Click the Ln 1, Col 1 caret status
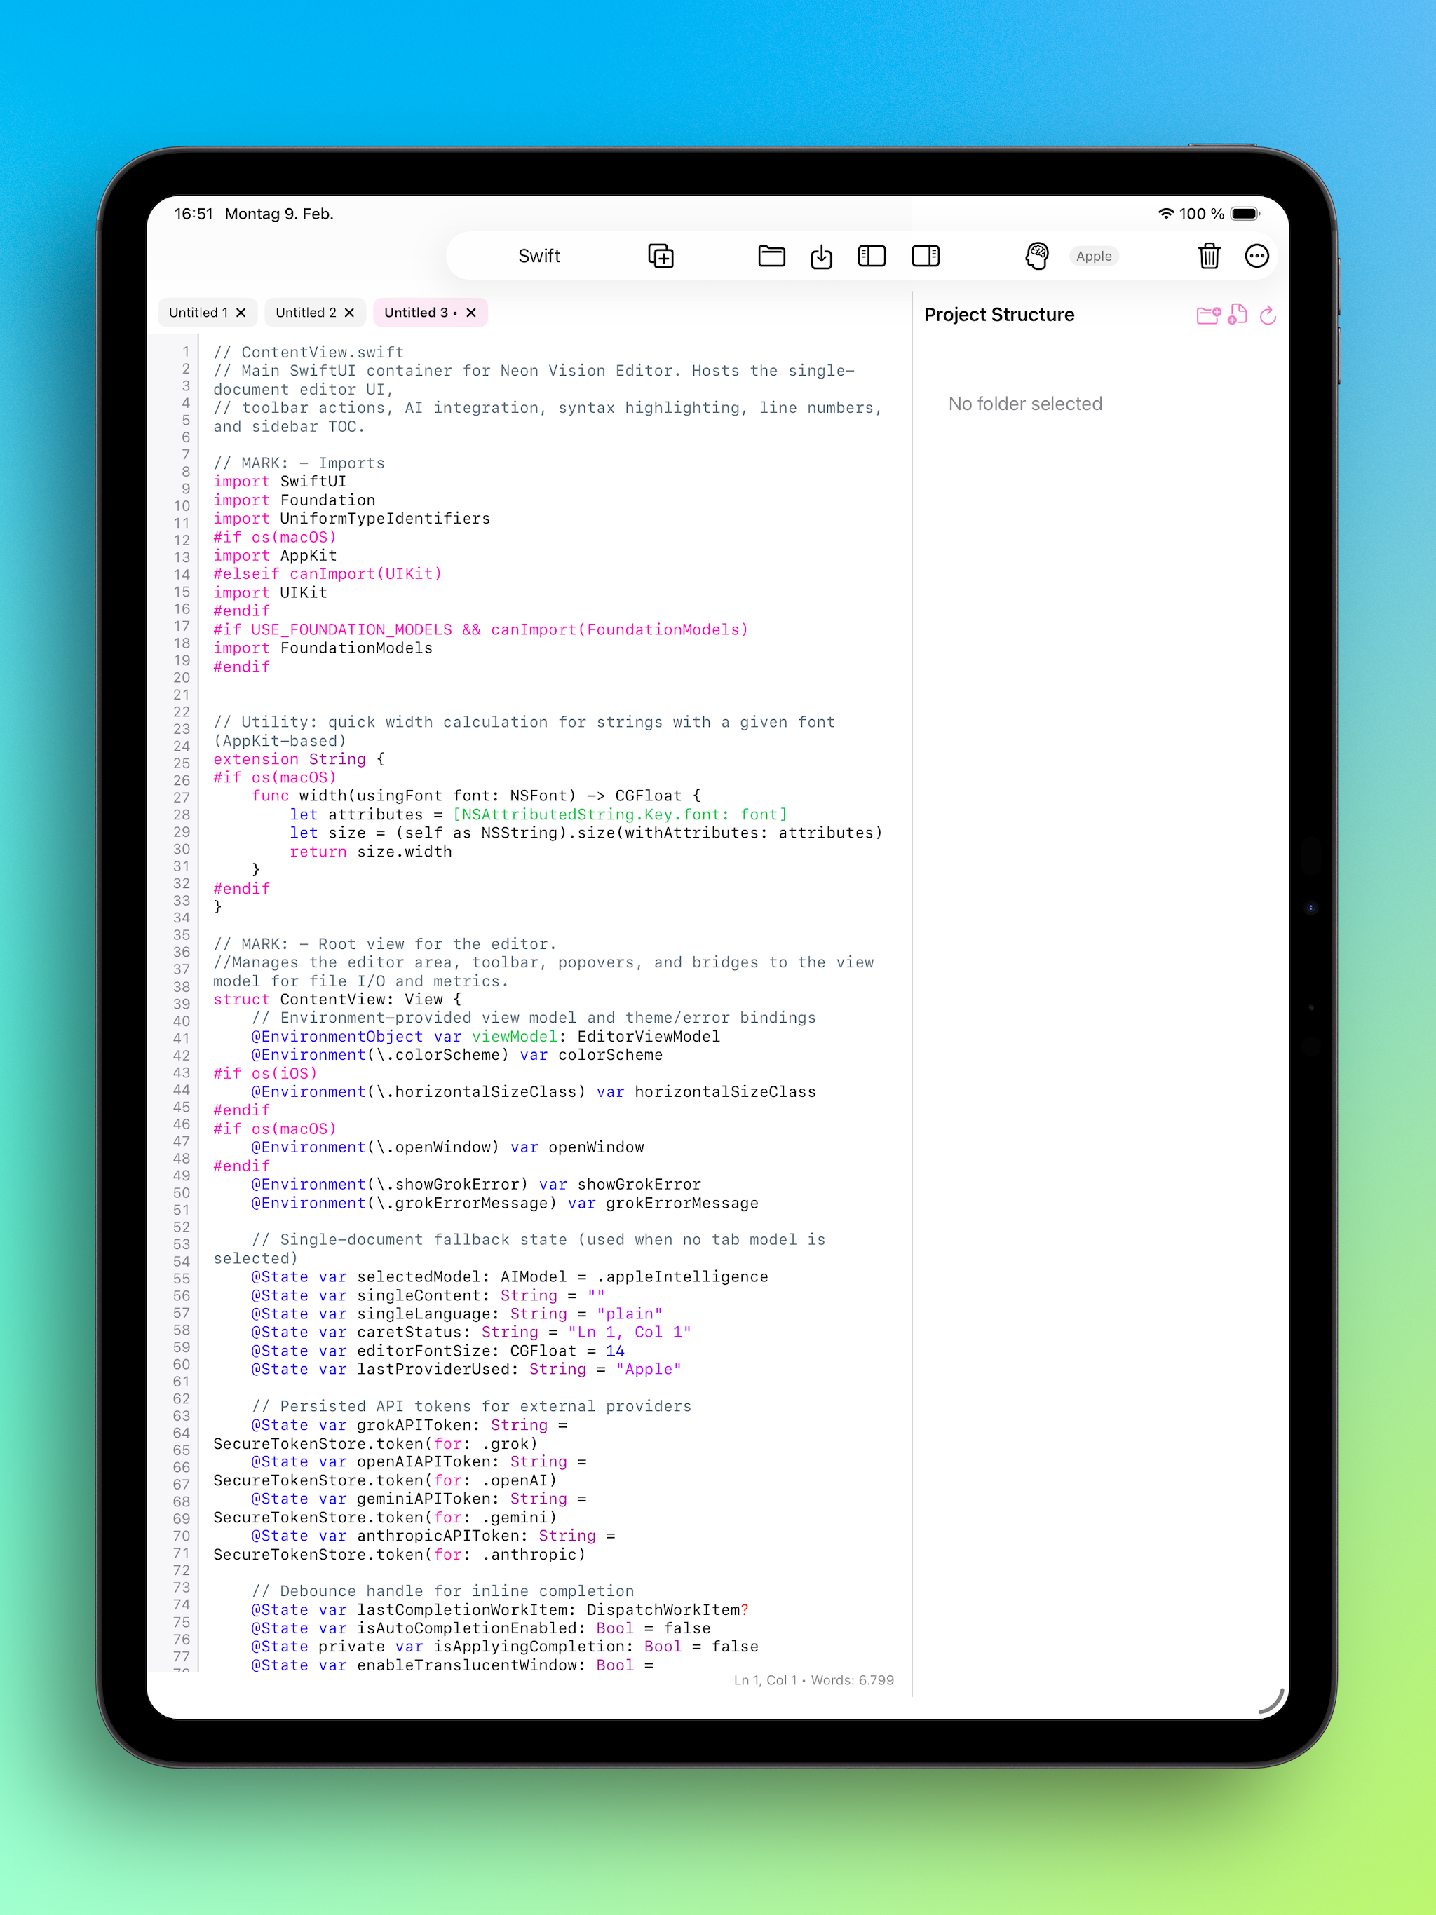Viewport: 1436px width, 1915px height. (x=764, y=1679)
